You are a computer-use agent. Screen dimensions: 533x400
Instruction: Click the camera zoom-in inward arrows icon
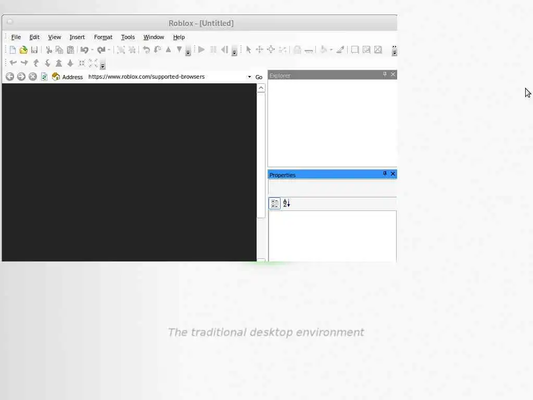point(82,63)
